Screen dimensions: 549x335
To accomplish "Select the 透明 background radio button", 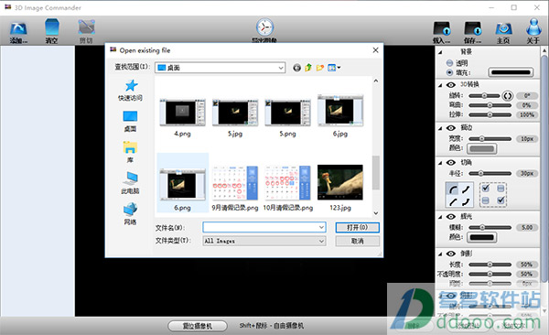I will click(x=449, y=63).
